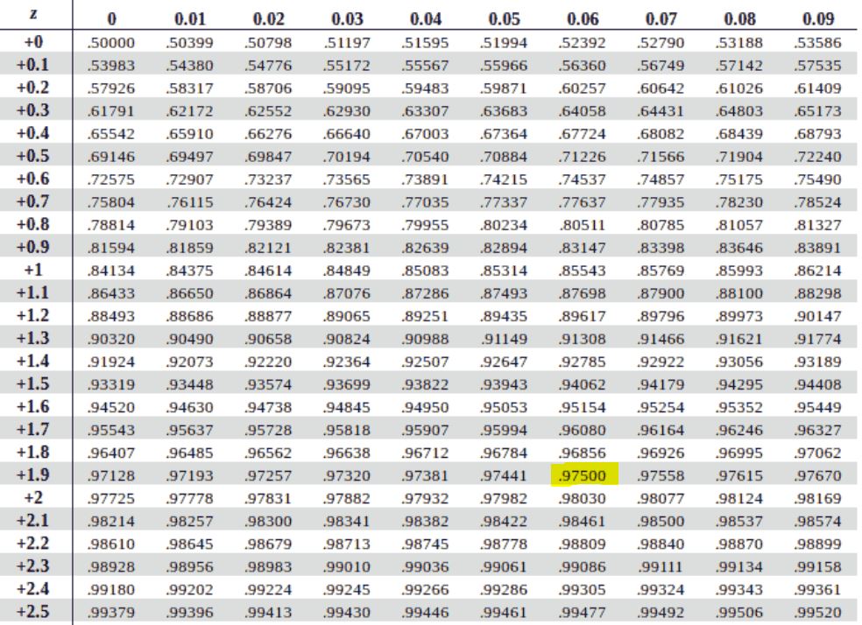Click the .53586 cell in row +0
862x625 pixels.
coord(816,42)
